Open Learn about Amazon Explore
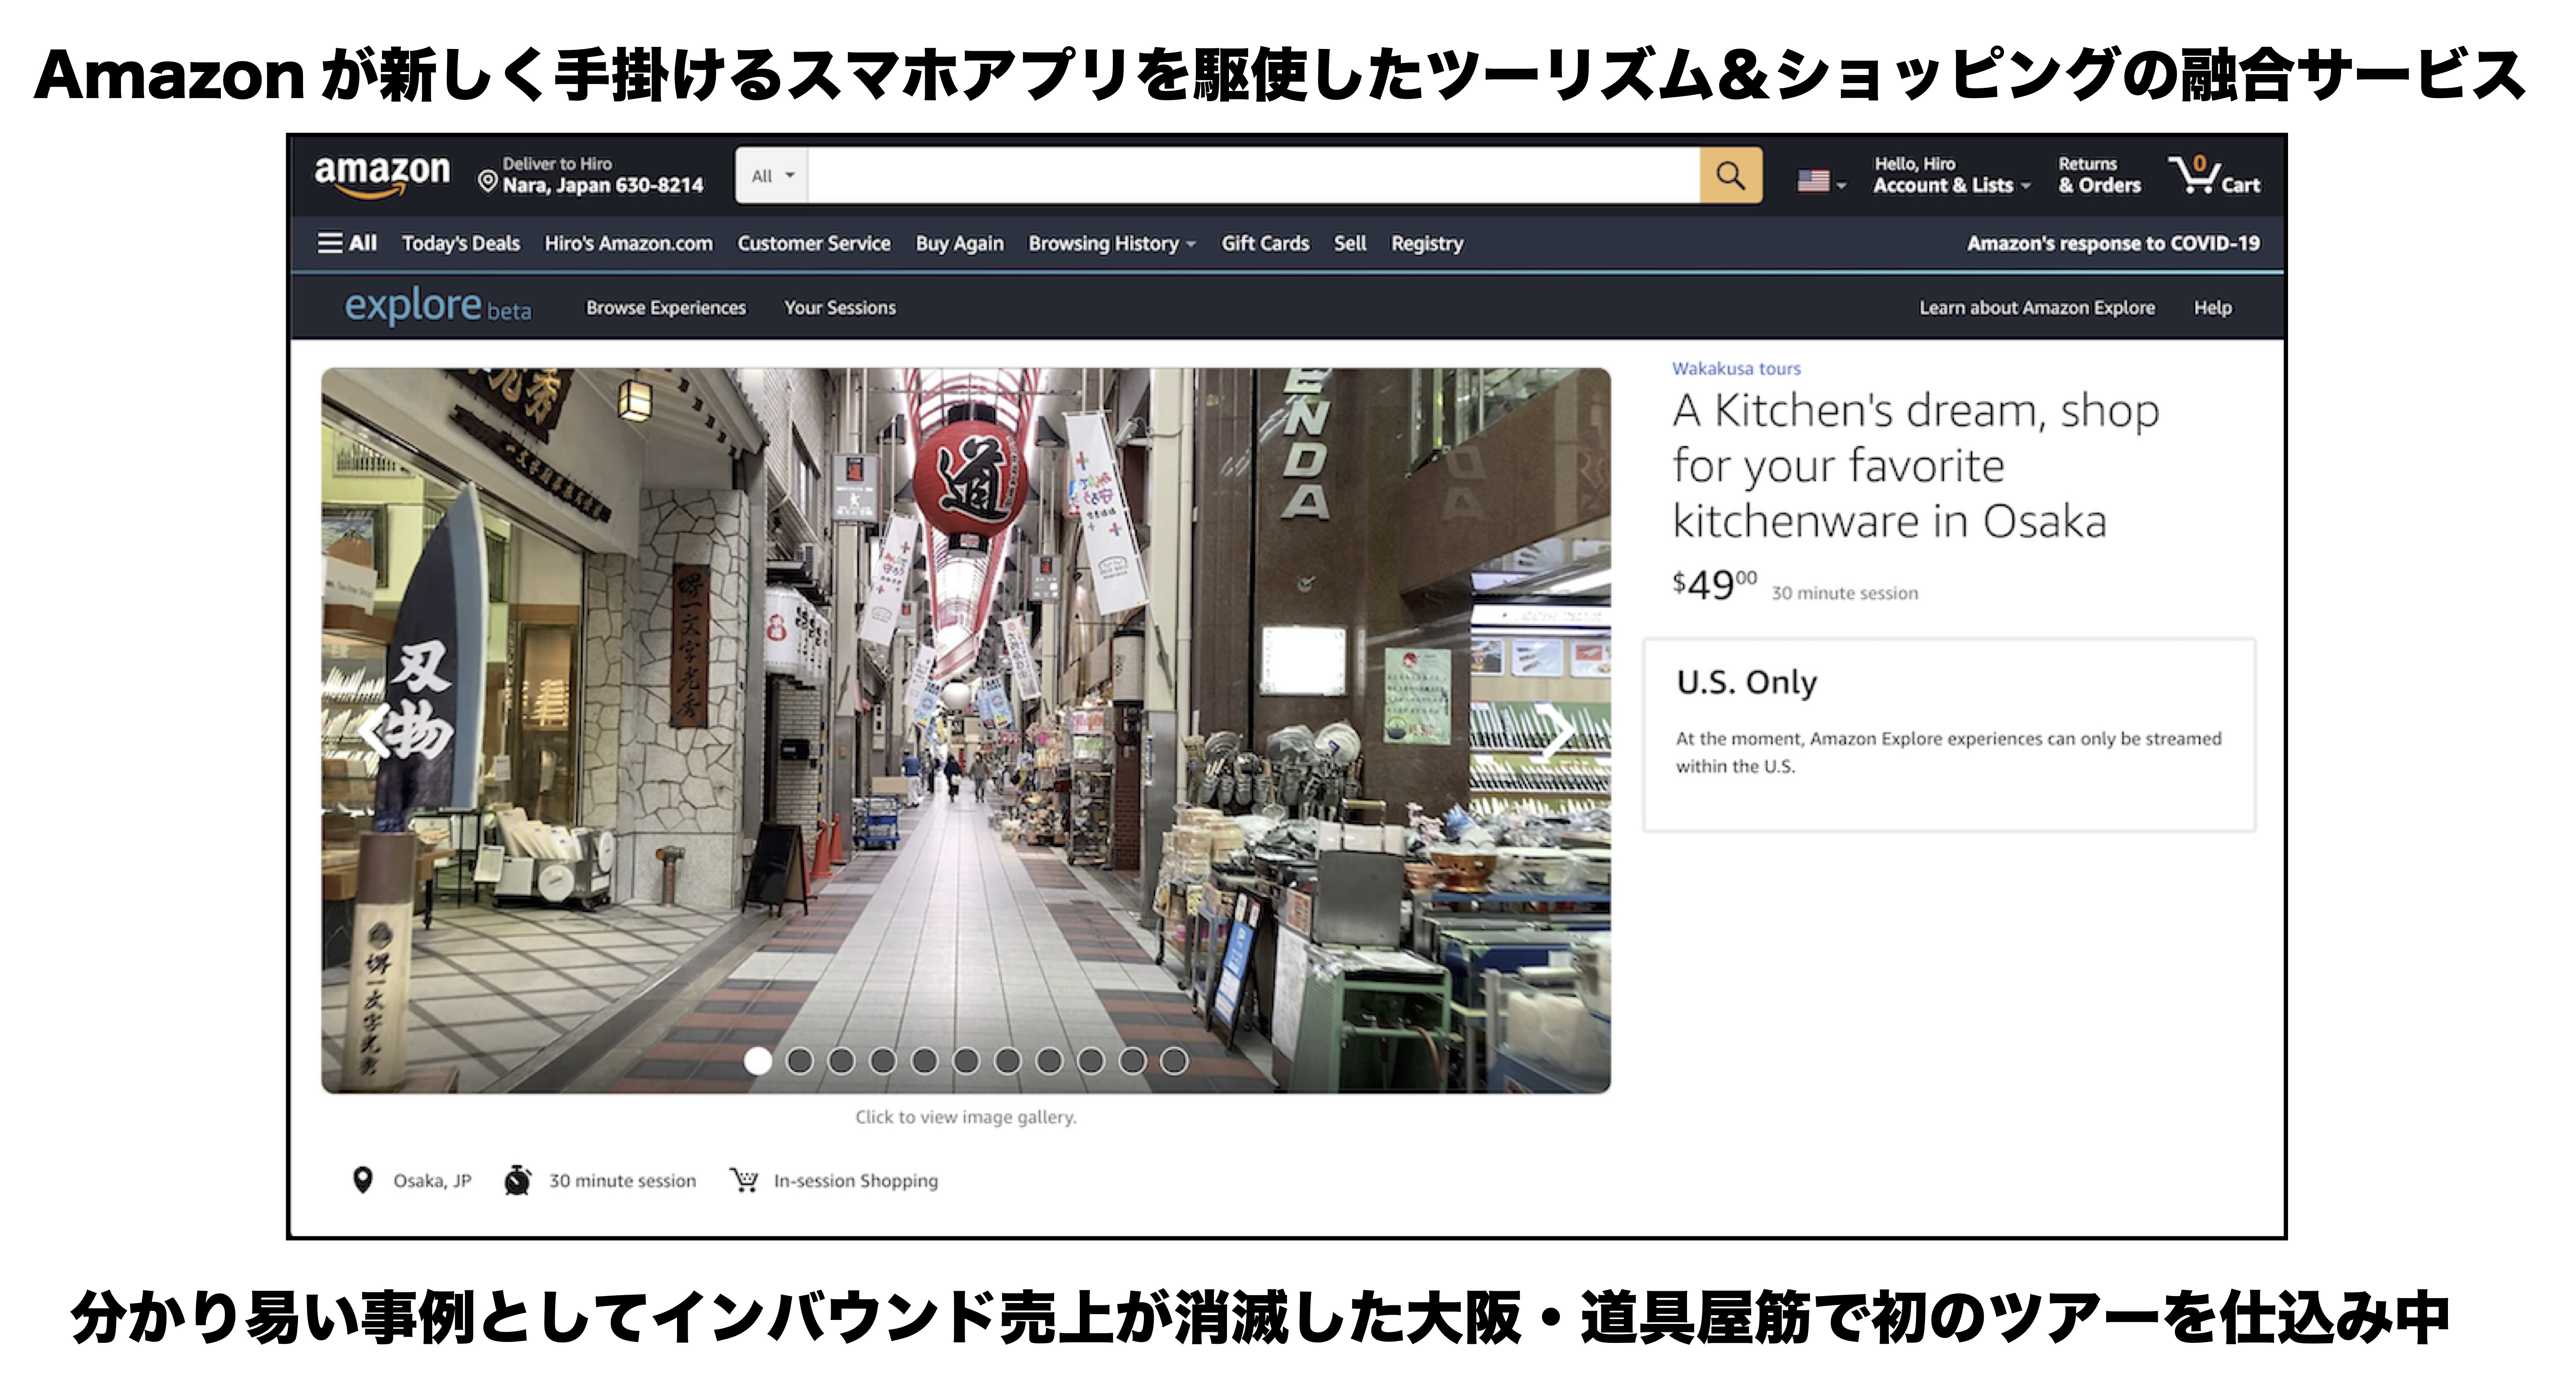 tap(2037, 308)
